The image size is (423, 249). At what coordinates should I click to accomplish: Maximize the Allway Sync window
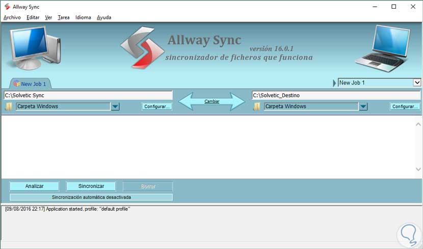click(x=393, y=7)
